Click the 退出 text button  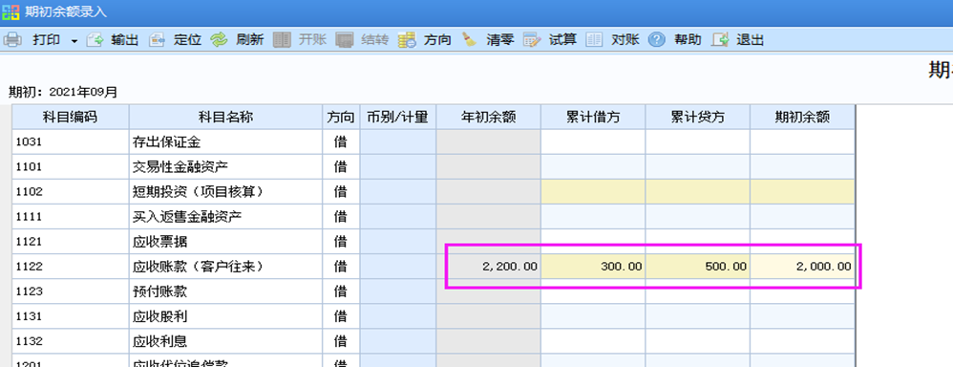click(750, 40)
